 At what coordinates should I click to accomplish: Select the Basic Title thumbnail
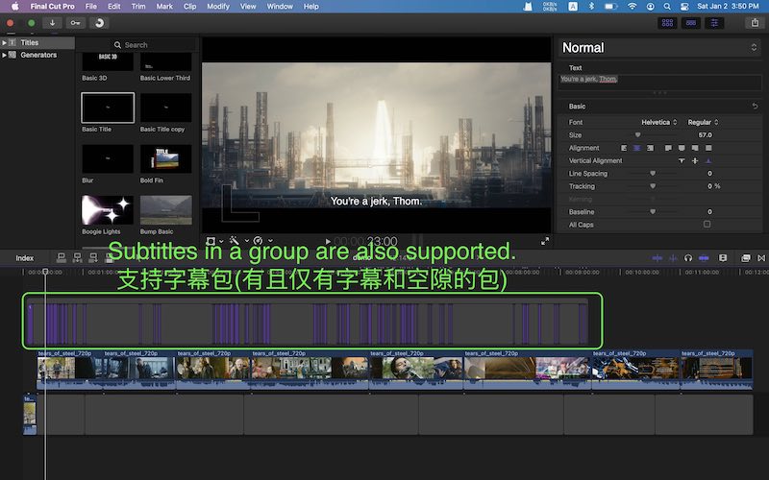pos(108,108)
